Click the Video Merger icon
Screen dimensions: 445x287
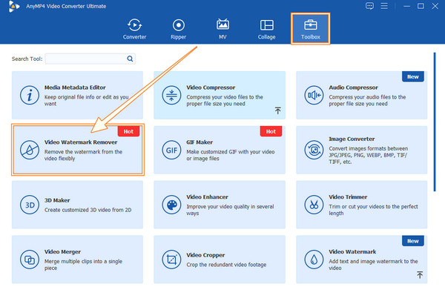tap(30, 260)
